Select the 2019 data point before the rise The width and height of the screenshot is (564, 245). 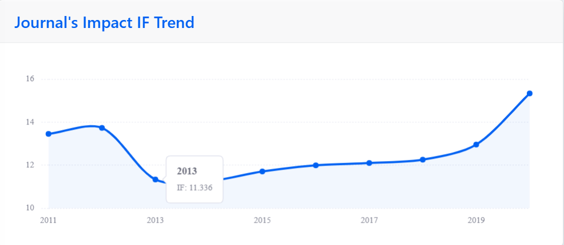click(476, 144)
